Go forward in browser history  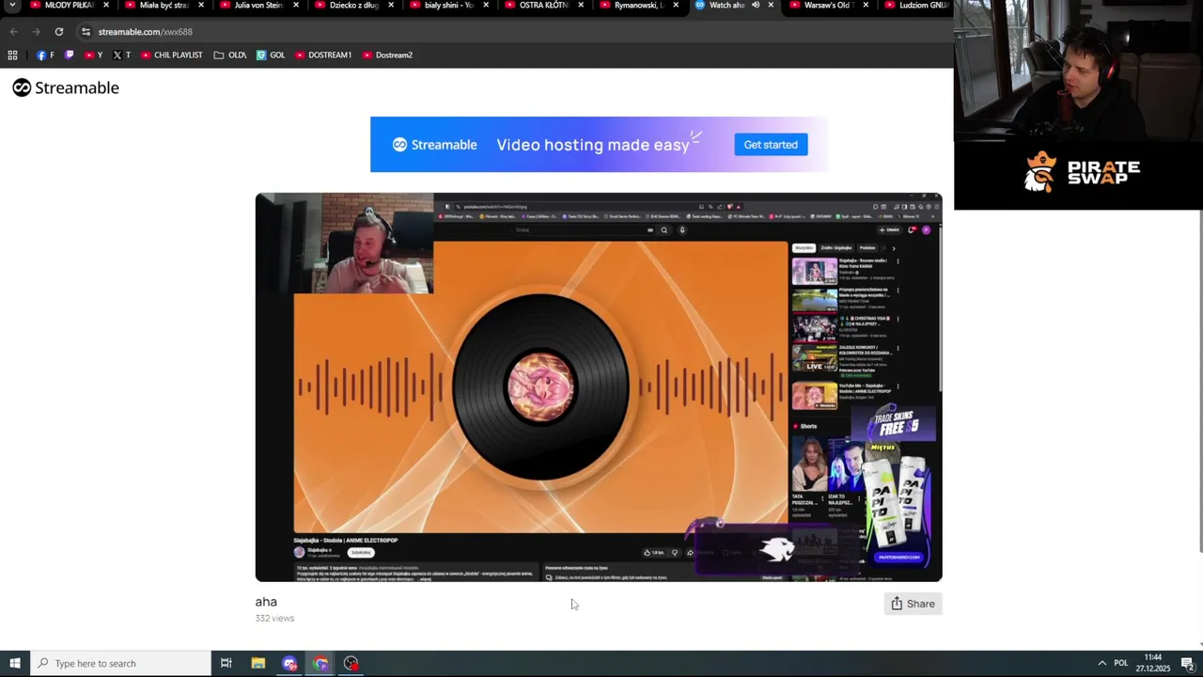click(36, 32)
